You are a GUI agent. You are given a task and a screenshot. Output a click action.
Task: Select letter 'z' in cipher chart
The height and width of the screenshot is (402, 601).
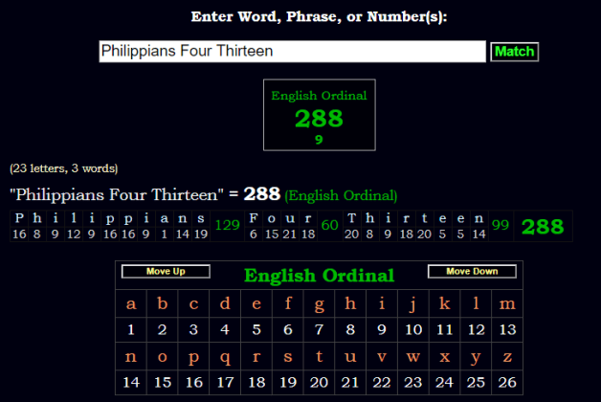coord(507,357)
